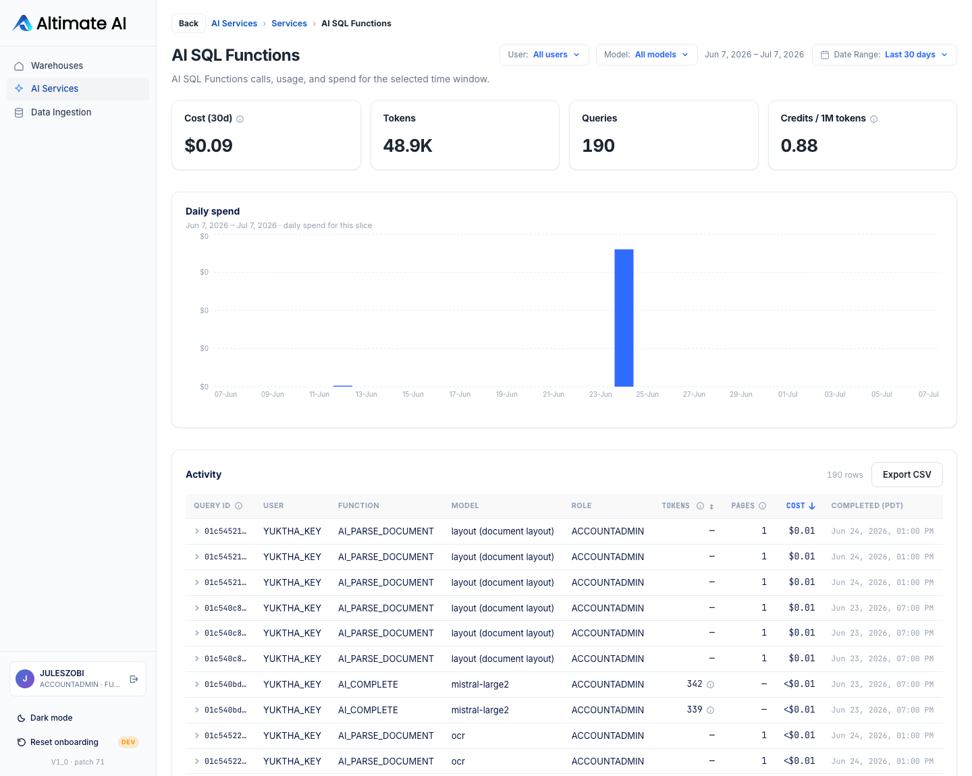Viewport: 972px width, 776px height.
Task: Click info icon beside 342 tokens value
Action: (711, 685)
